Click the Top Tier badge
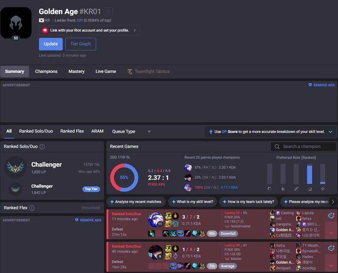 [x=91, y=189]
